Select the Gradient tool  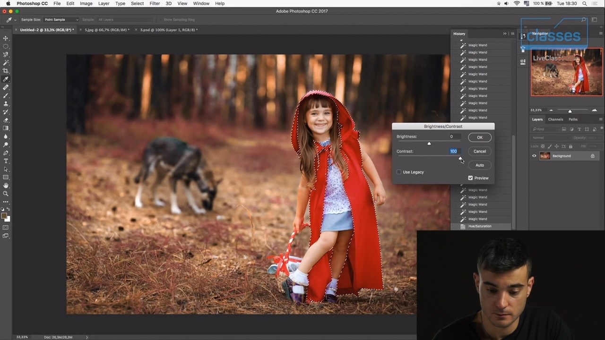click(6, 128)
